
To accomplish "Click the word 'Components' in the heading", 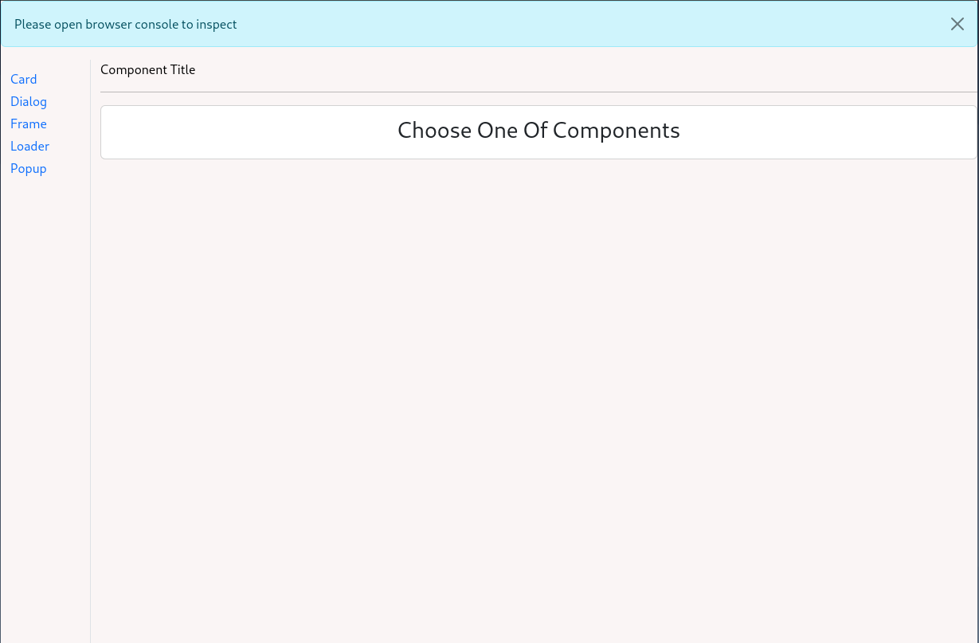I will [x=616, y=131].
